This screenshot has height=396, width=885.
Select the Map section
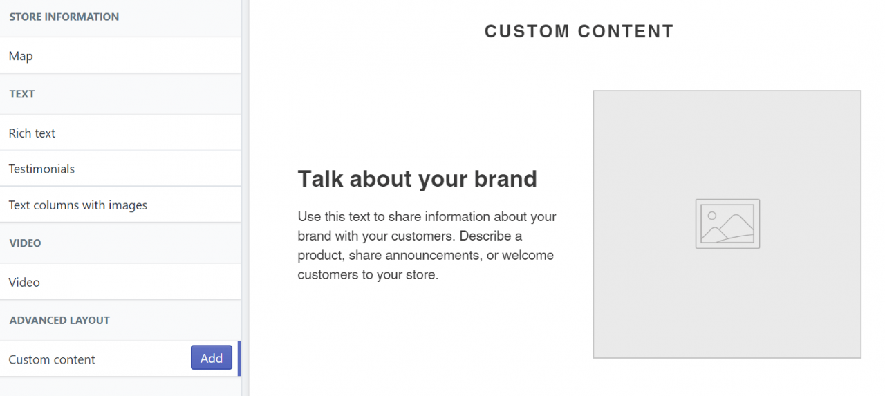click(120, 56)
